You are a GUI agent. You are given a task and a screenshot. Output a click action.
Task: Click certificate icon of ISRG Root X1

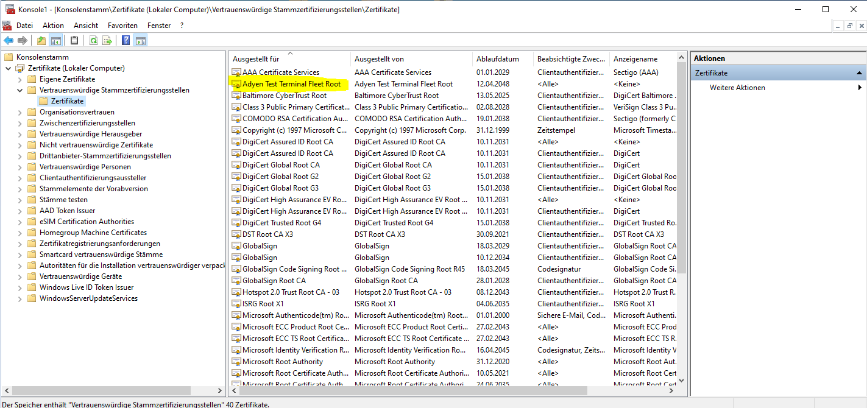coord(236,304)
